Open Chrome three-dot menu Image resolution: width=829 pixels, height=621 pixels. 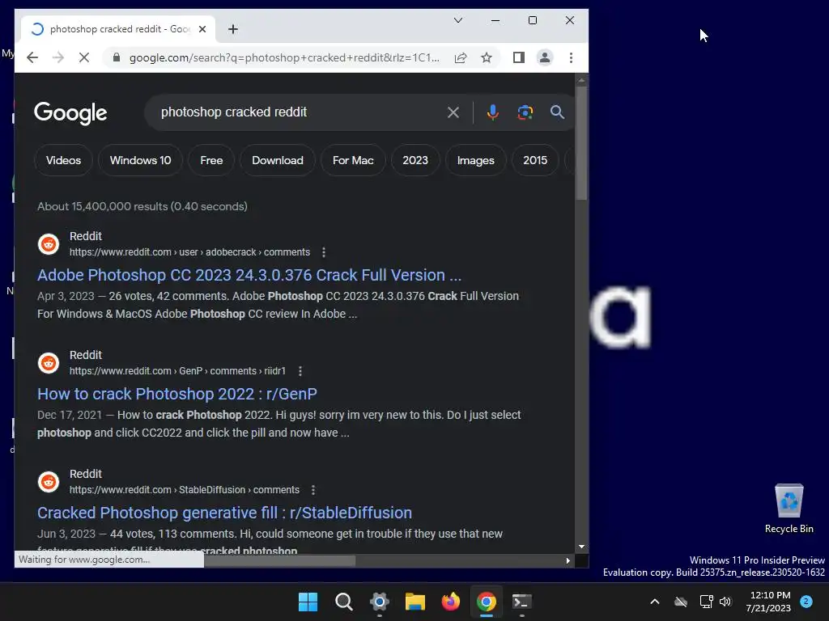571,57
